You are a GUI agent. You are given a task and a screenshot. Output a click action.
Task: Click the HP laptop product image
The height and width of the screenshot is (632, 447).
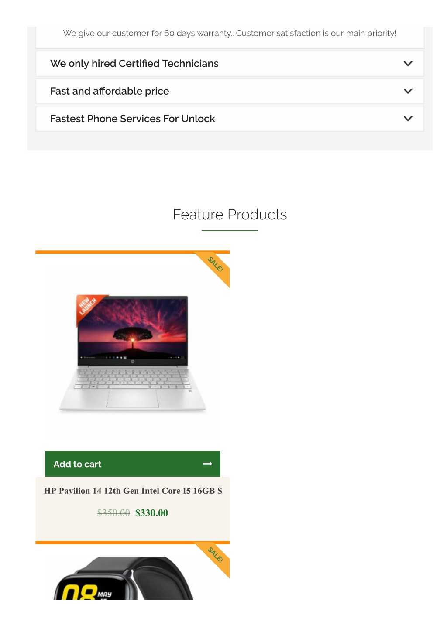[132, 352]
